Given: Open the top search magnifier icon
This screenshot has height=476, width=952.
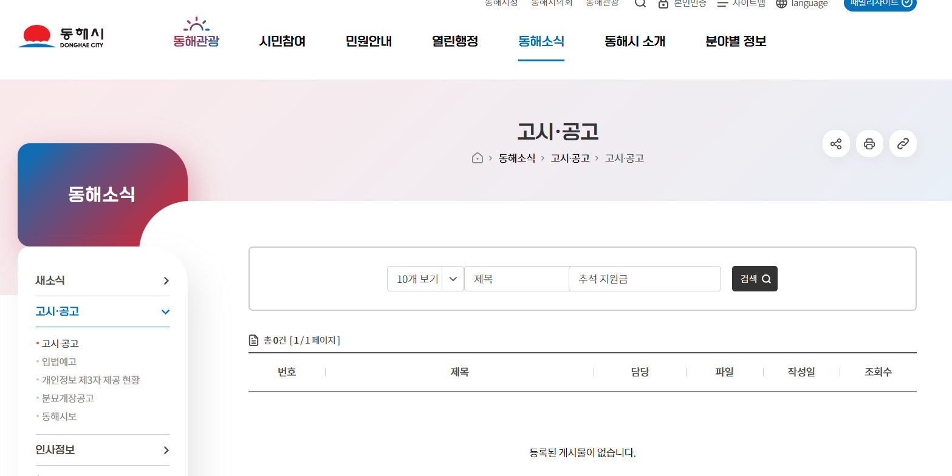Looking at the screenshot, I should coord(640,3).
